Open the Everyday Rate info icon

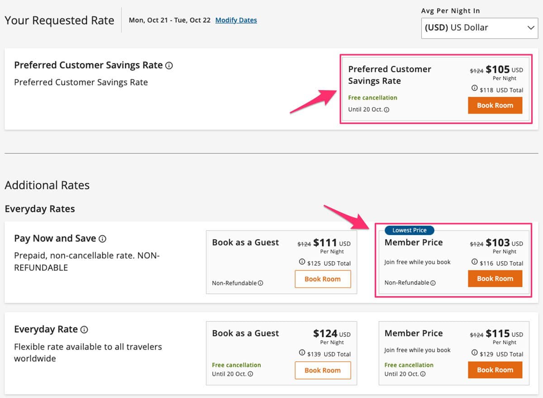[x=84, y=330]
